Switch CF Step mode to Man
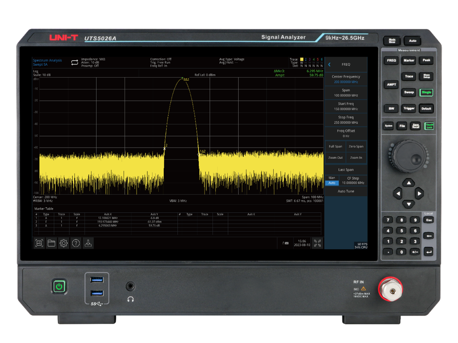The height and width of the screenshot is (343, 458). tap(332, 178)
